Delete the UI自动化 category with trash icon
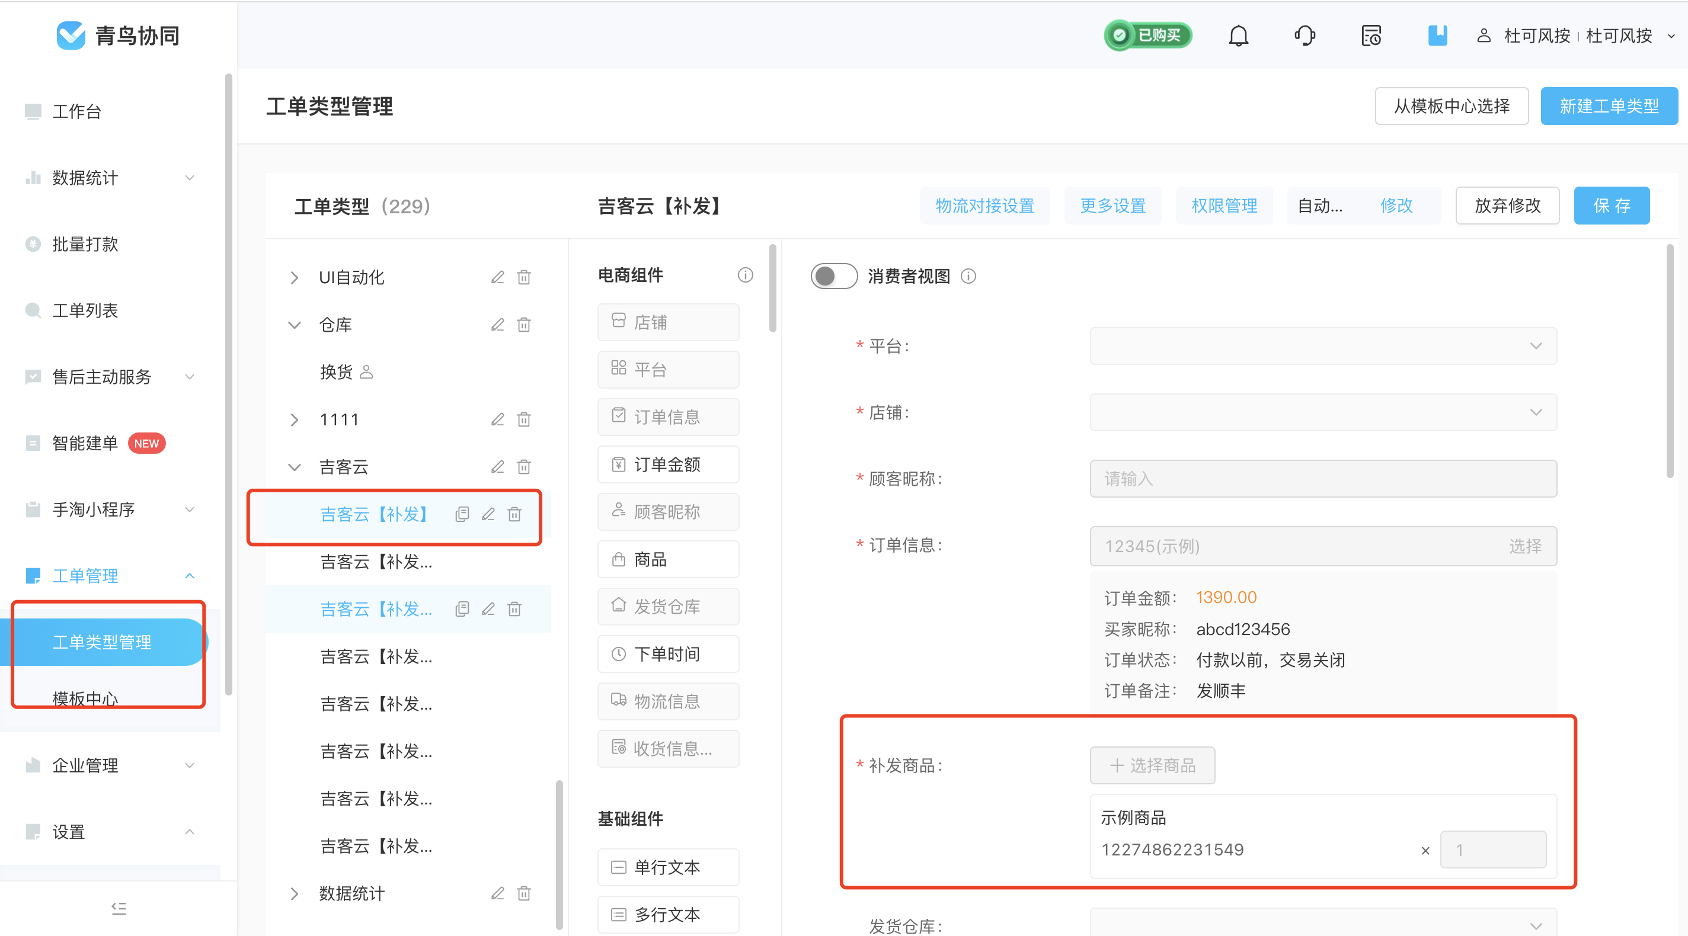 (523, 277)
